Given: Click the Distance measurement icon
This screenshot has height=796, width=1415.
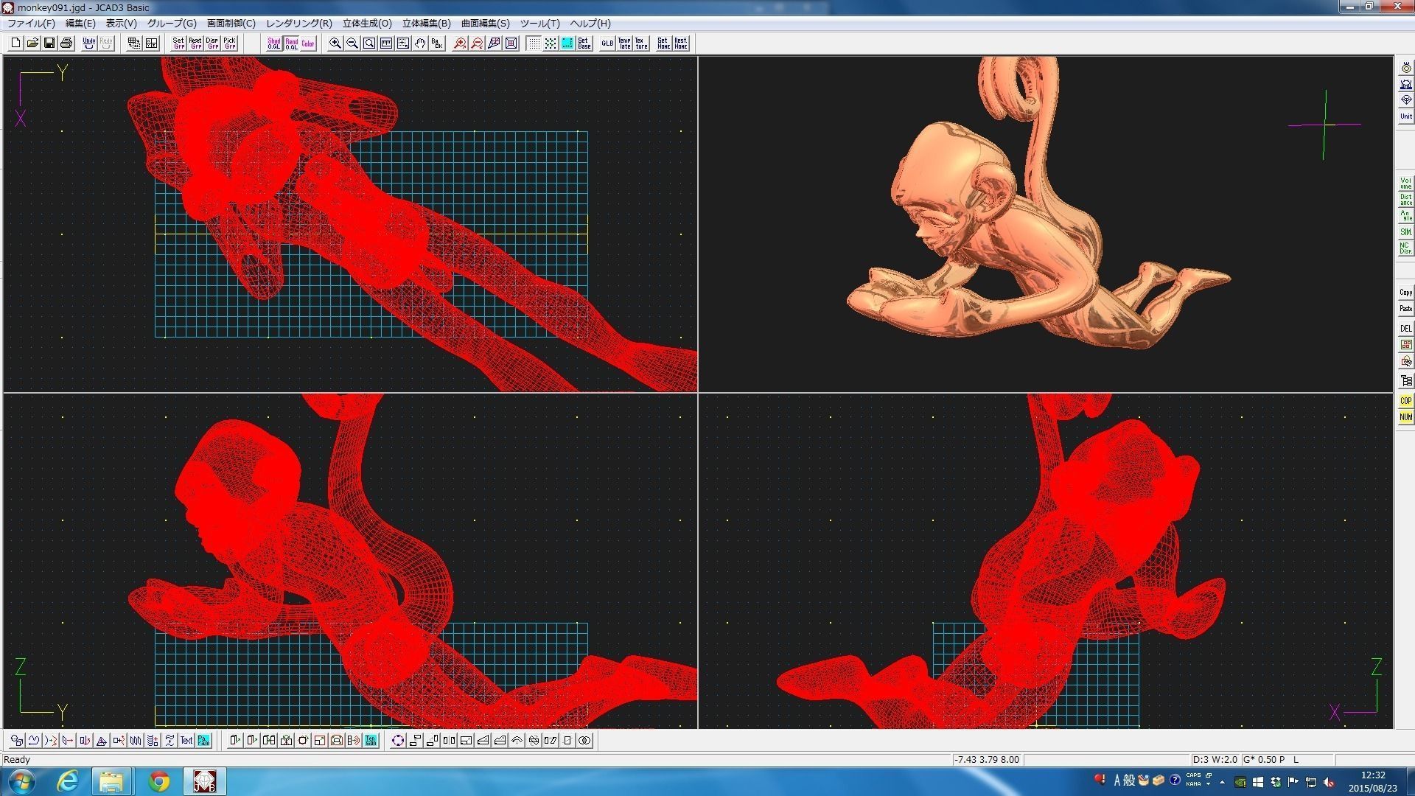Looking at the screenshot, I should click(x=1405, y=200).
